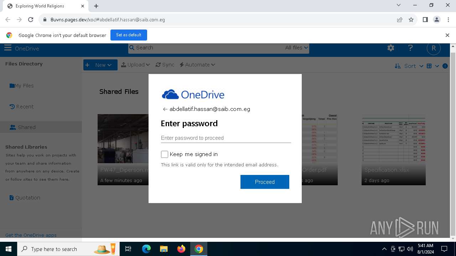This screenshot has height=256, width=456.
Task: Open Chrome's three-dot menu
Action: pos(448,20)
